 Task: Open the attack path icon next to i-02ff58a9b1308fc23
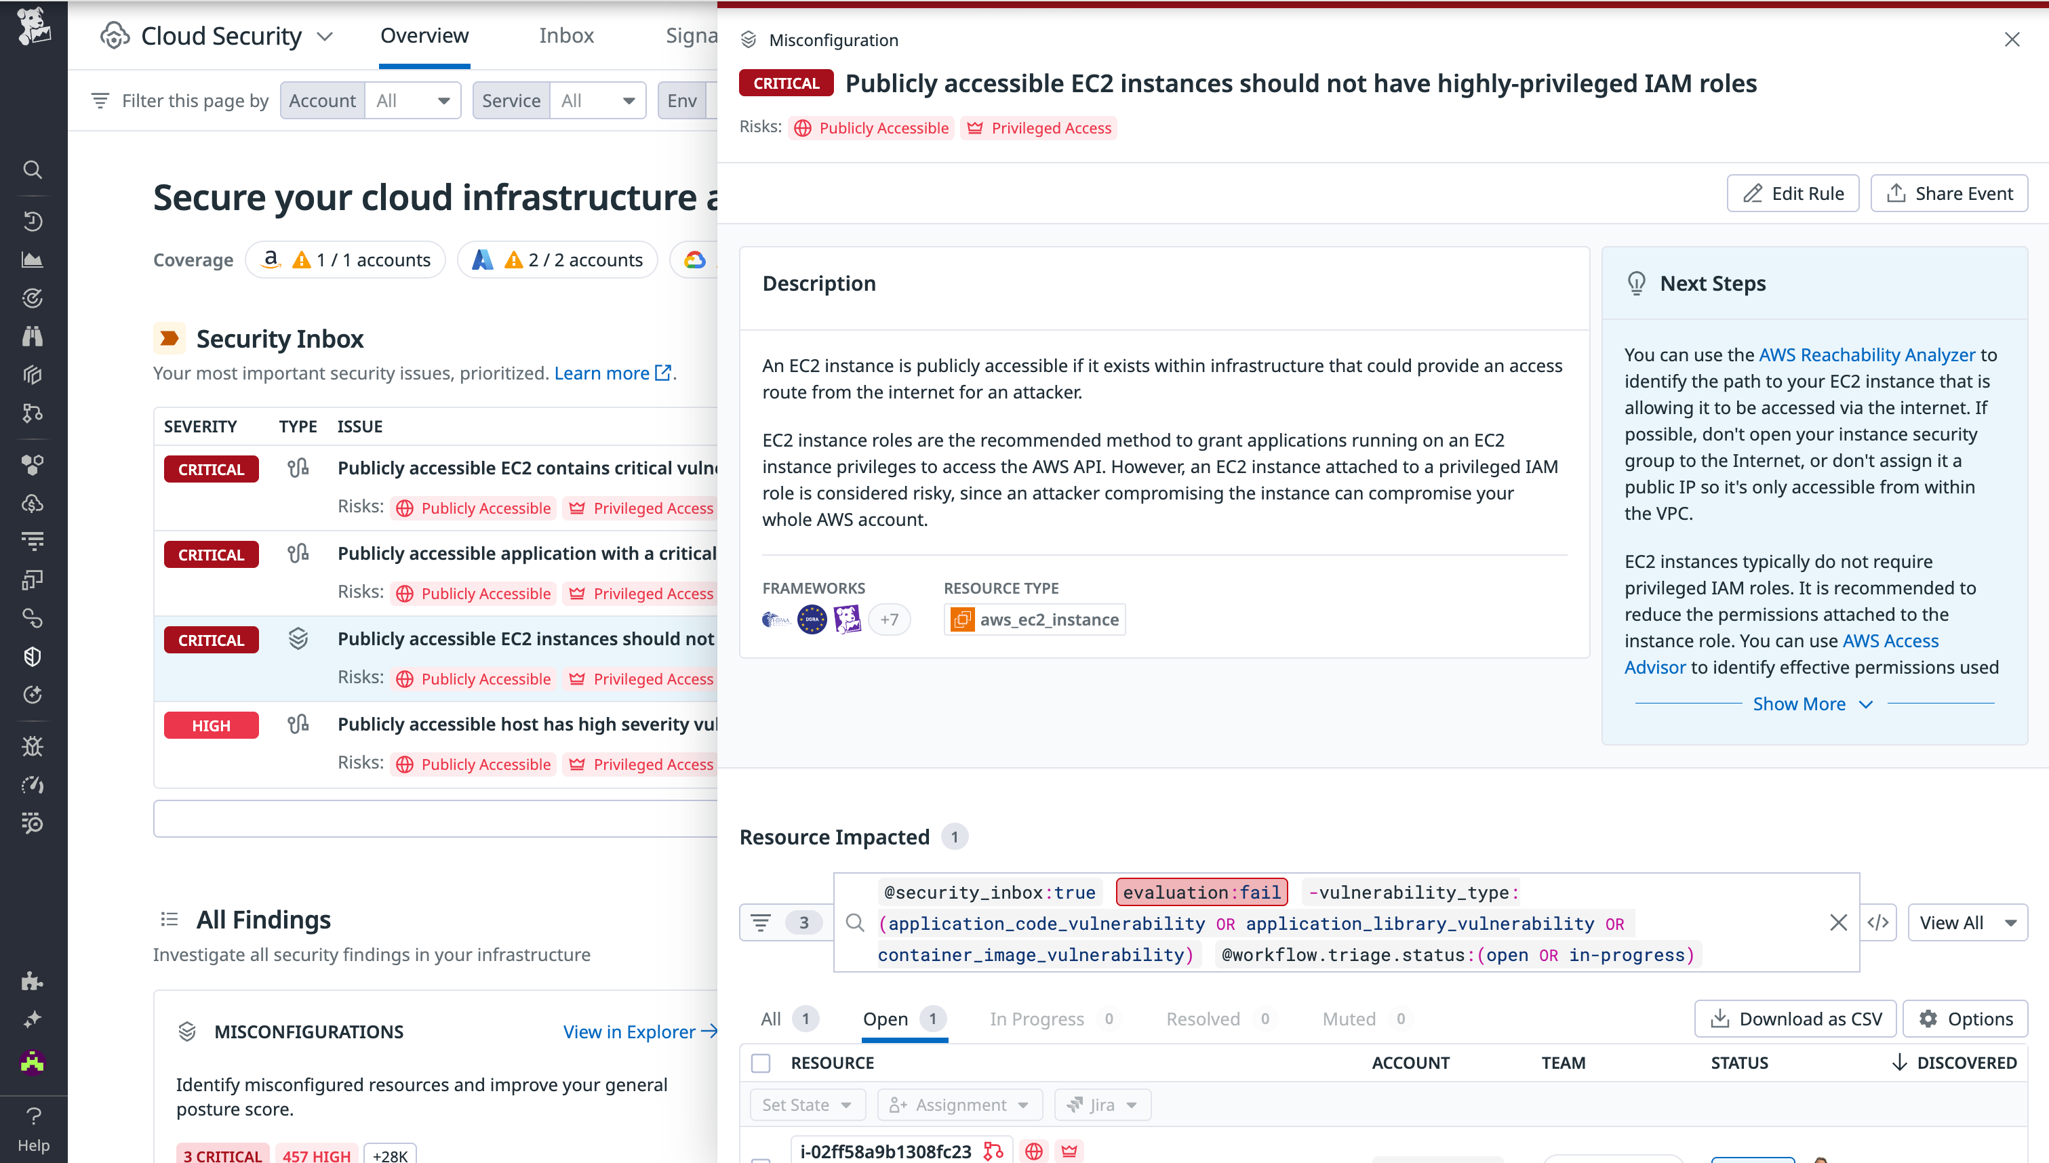click(993, 1151)
